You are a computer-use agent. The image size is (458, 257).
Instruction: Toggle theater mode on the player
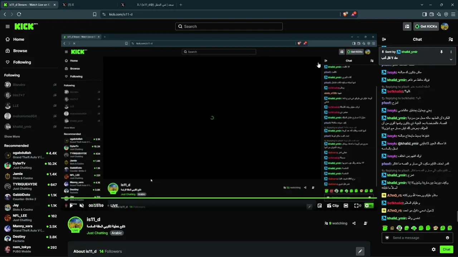pos(346,206)
